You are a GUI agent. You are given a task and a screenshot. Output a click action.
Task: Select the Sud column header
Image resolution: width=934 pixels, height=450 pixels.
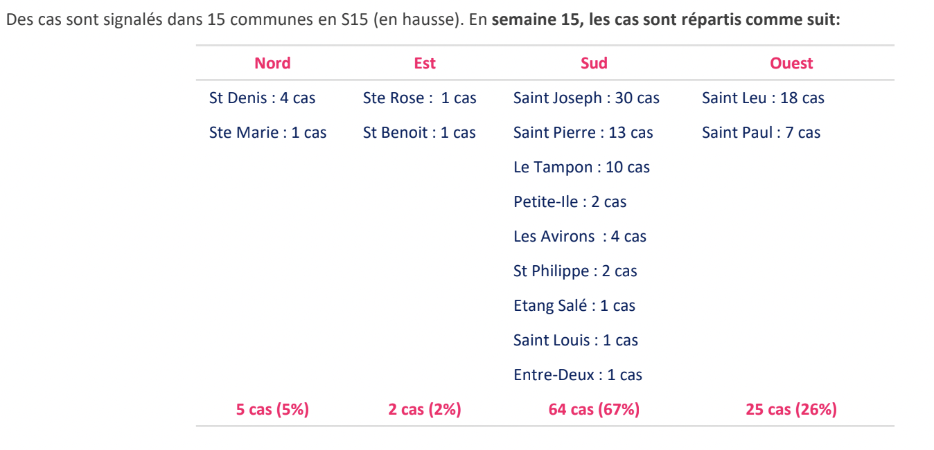594,63
